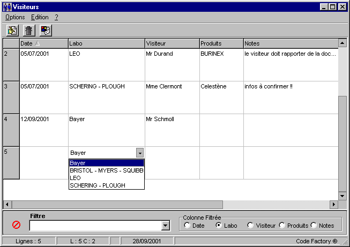The height and width of the screenshot is (247, 350).
Task: Click the Celestène product cell
Action: pyautogui.click(x=221, y=98)
